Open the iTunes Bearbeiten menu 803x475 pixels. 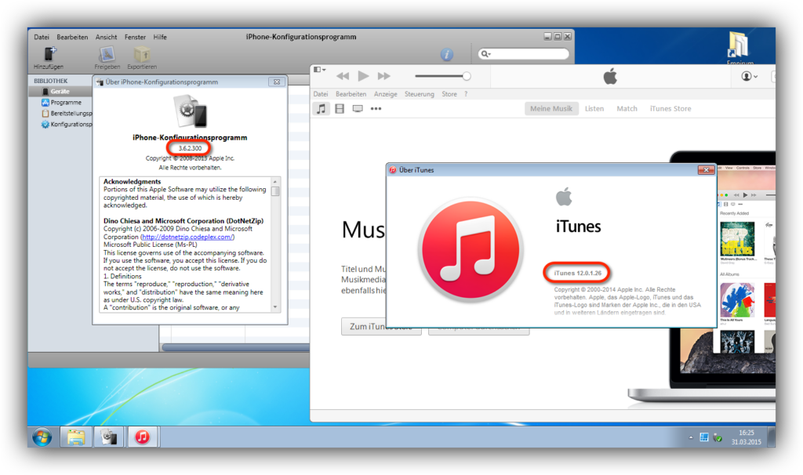(351, 94)
